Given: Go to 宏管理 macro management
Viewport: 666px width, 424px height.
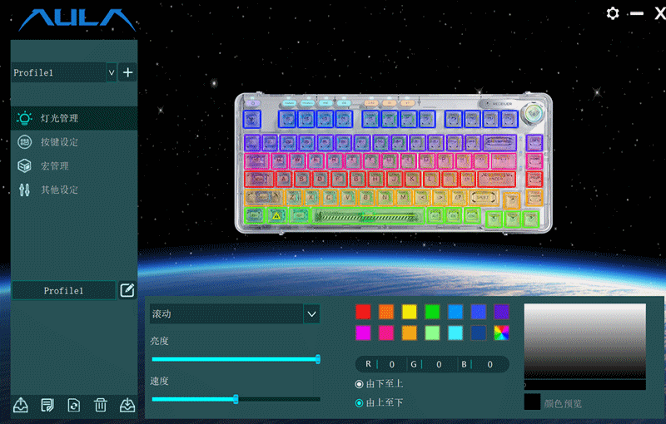Looking at the screenshot, I should coord(55,166).
